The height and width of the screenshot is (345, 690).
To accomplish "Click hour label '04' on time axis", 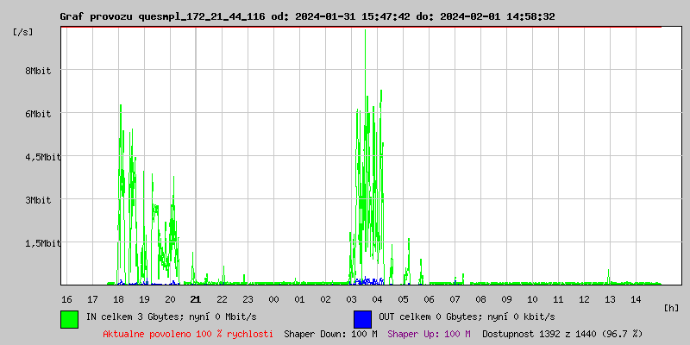I will pyautogui.click(x=377, y=299).
